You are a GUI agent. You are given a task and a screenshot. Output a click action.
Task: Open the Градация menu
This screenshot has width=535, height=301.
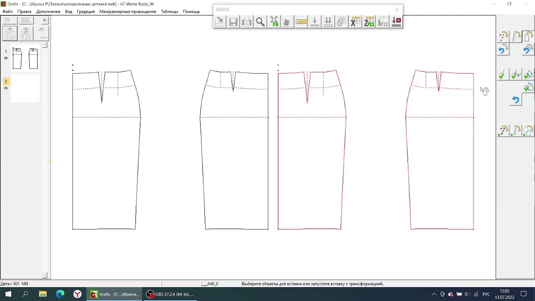click(85, 11)
